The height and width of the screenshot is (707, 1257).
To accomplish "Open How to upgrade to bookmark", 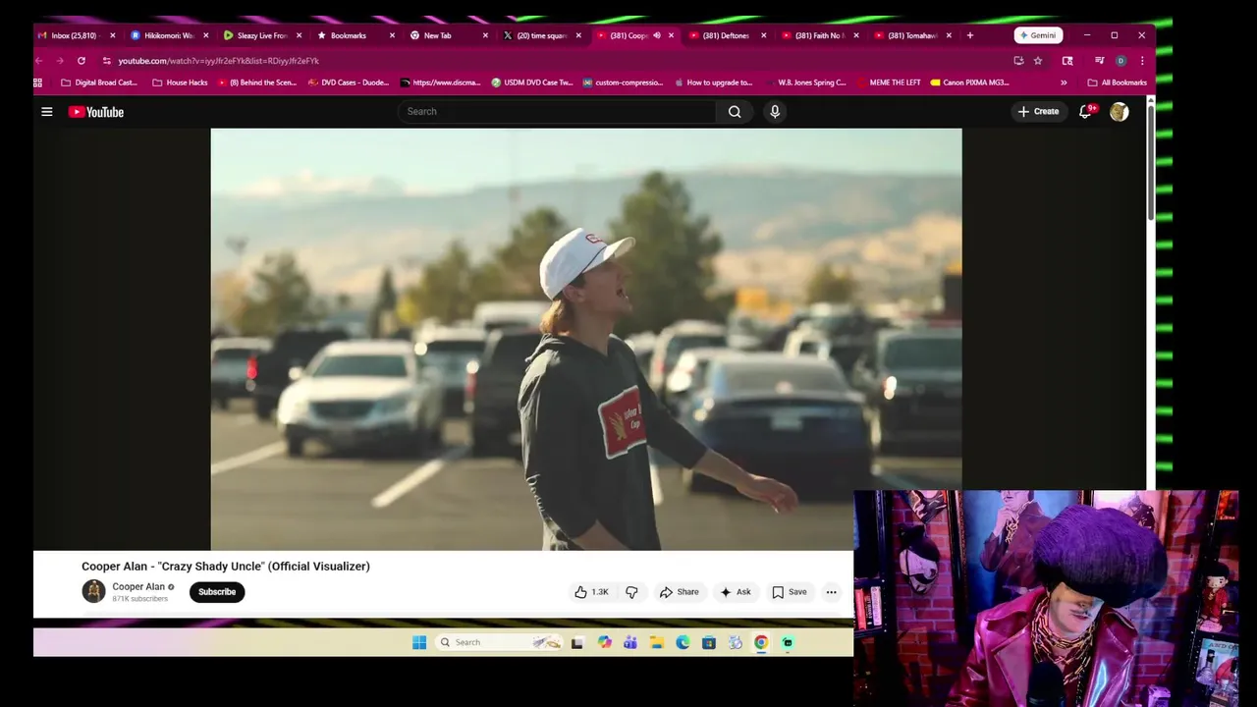I will 713,82.
